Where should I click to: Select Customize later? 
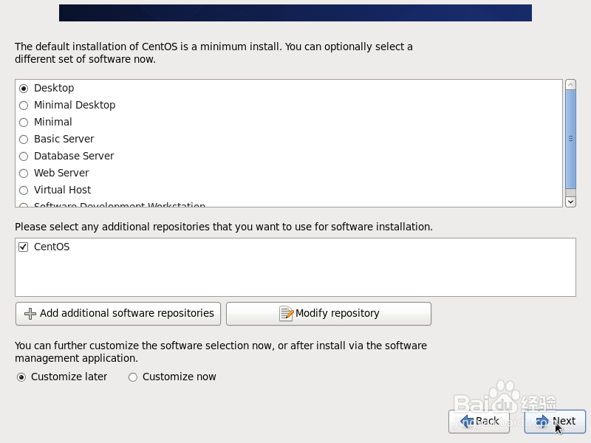(23, 377)
